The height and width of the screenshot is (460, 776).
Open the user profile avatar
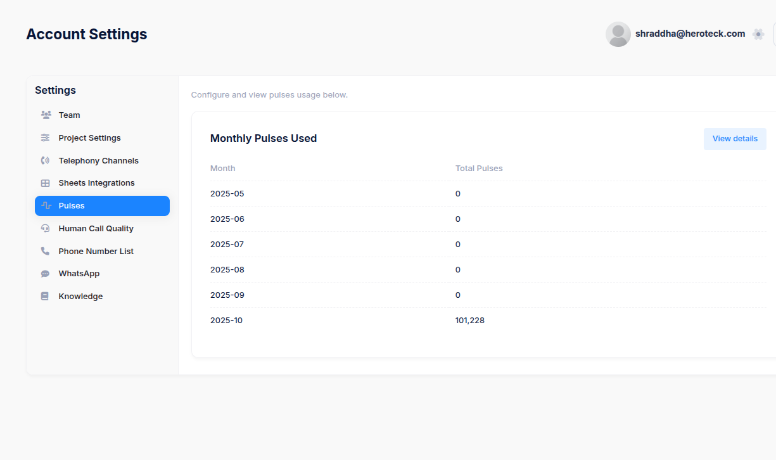coord(618,34)
